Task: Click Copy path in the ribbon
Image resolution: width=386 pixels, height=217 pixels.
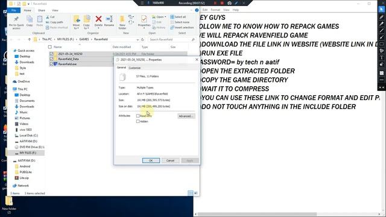Action: tap(54, 22)
